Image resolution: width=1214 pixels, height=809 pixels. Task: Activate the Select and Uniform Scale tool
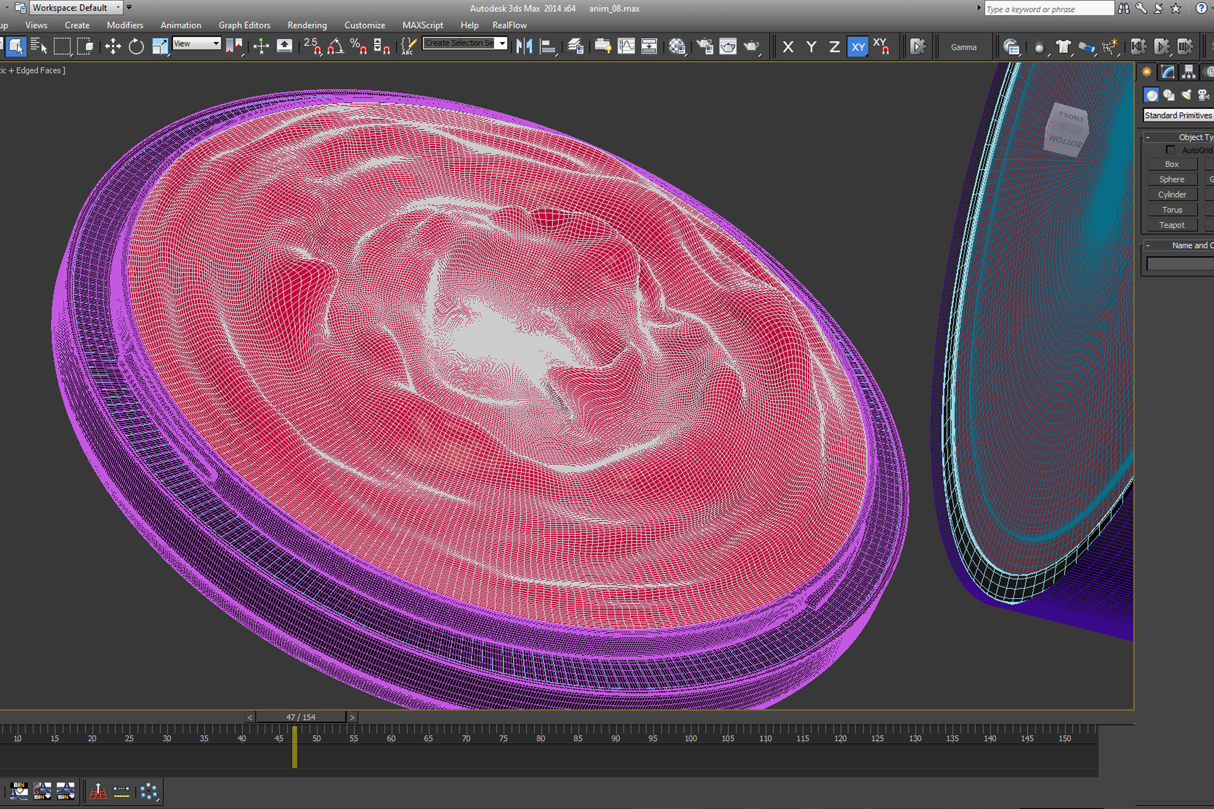pyautogui.click(x=159, y=47)
